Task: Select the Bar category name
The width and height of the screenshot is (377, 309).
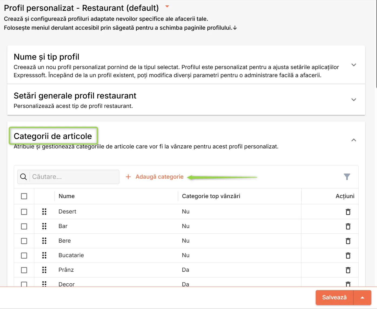Action: [x=63, y=226]
